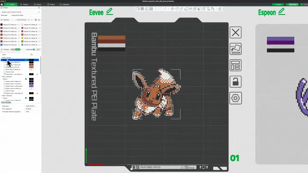308x173 pixels.
Task: Activate the Rotate tool icon
Action: click(177, 9)
